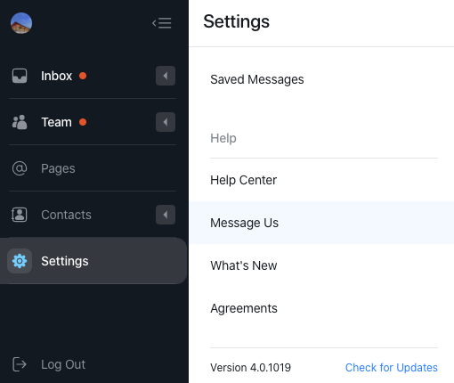The width and height of the screenshot is (454, 383).
Task: Click the Pages at-sign icon
Action: coord(20,168)
